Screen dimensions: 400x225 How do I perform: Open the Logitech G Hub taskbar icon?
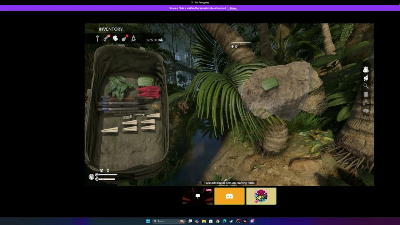tap(245, 221)
